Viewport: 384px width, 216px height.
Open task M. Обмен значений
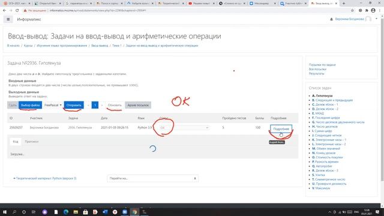tap(326, 149)
